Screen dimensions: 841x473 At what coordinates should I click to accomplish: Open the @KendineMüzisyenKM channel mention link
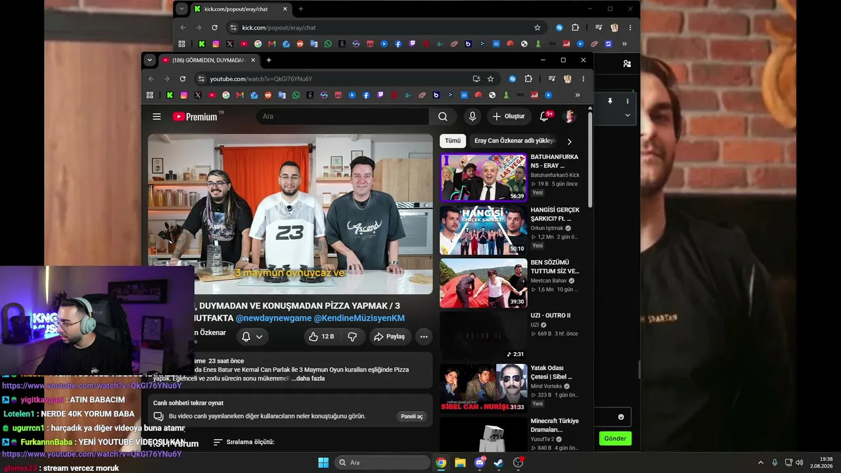point(359,318)
